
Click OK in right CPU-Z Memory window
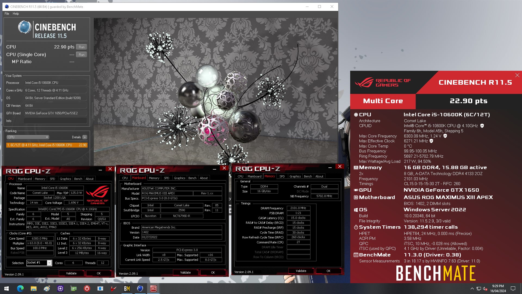point(328,271)
